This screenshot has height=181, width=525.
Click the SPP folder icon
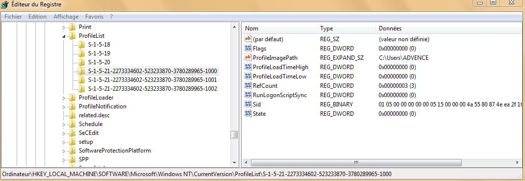[73, 159]
